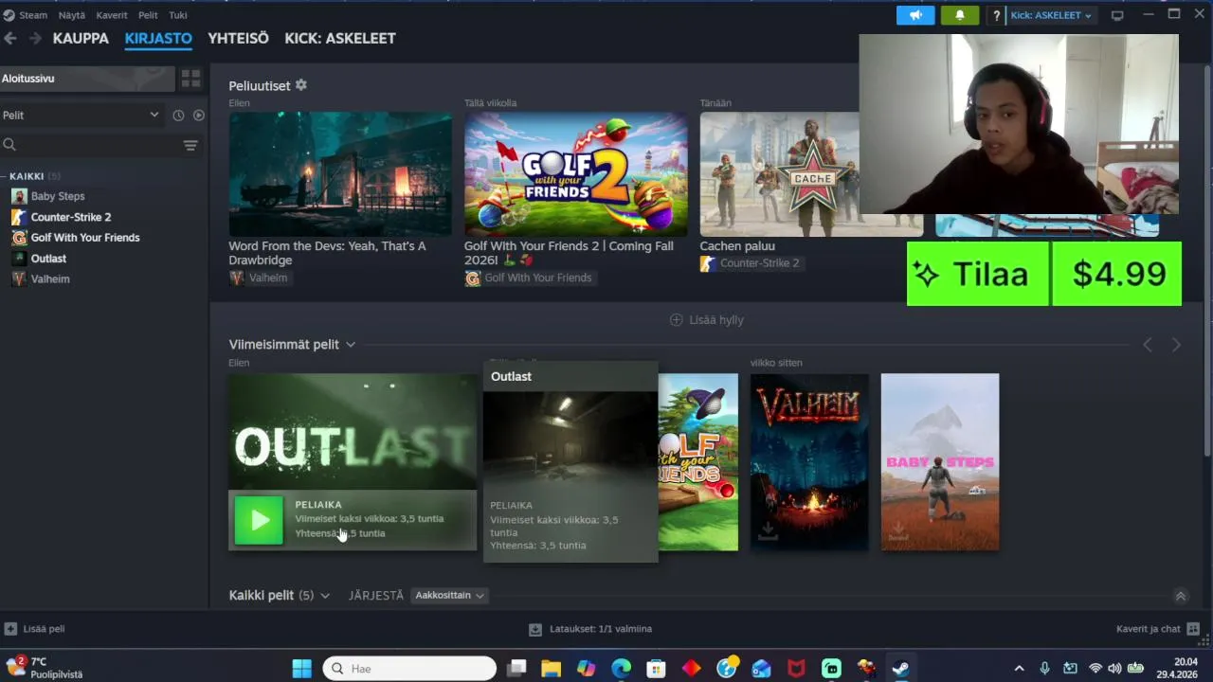Open the Windows Start button

click(x=301, y=669)
